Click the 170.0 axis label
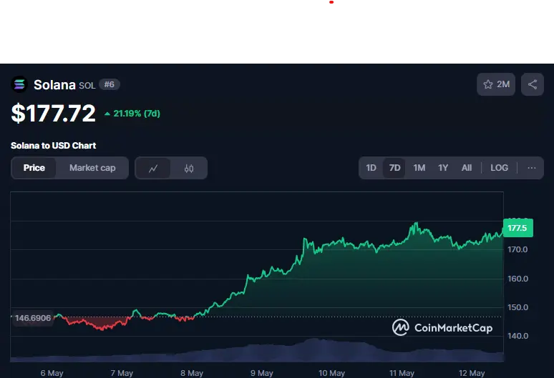Viewport: 554px width, 378px height. click(x=517, y=249)
